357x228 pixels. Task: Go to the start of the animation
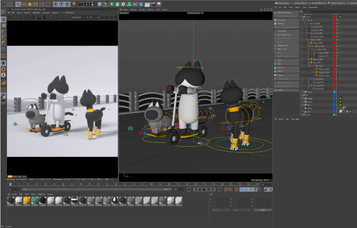pyautogui.click(x=189, y=189)
